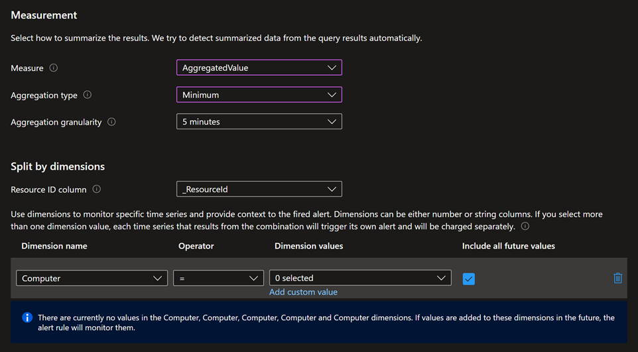Click the Resource ID column info icon
This screenshot has height=352, width=638.
97,189
